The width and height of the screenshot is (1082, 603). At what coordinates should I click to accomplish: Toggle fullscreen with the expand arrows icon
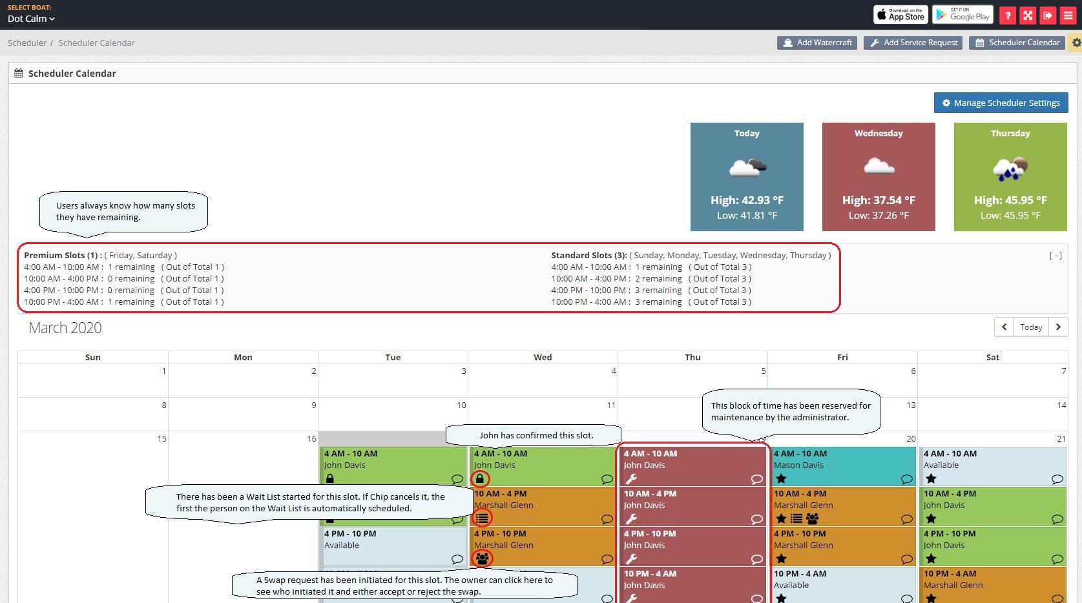tap(1028, 15)
